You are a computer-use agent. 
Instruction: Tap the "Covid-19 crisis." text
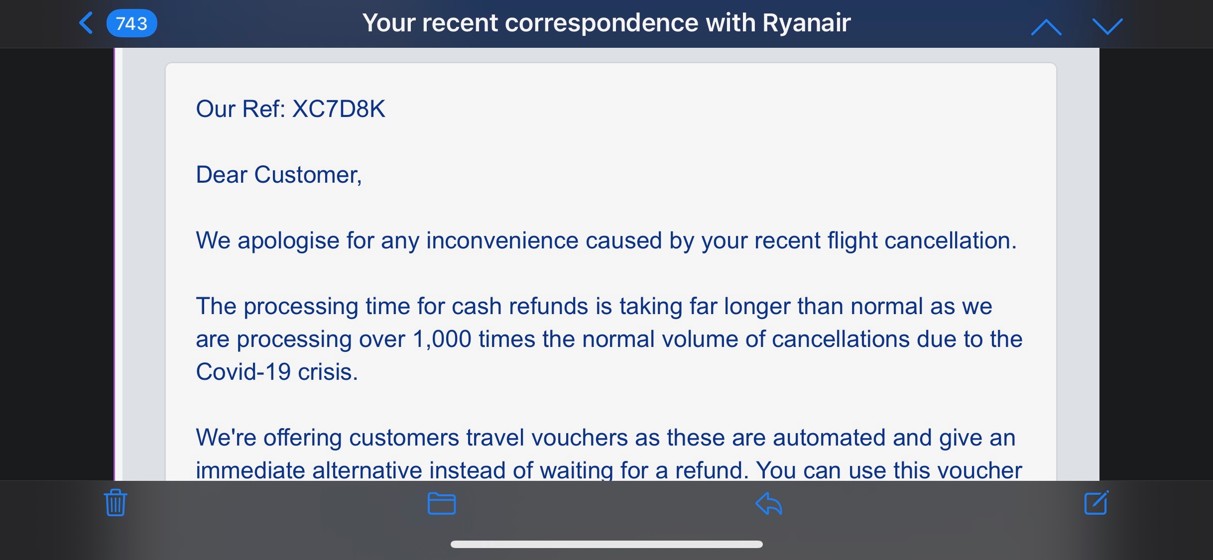pyautogui.click(x=277, y=372)
